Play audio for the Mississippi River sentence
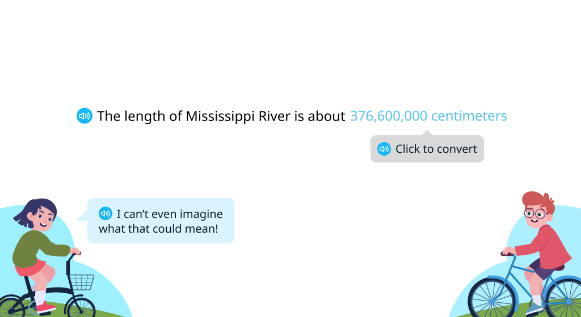The image size is (581, 317). click(85, 116)
